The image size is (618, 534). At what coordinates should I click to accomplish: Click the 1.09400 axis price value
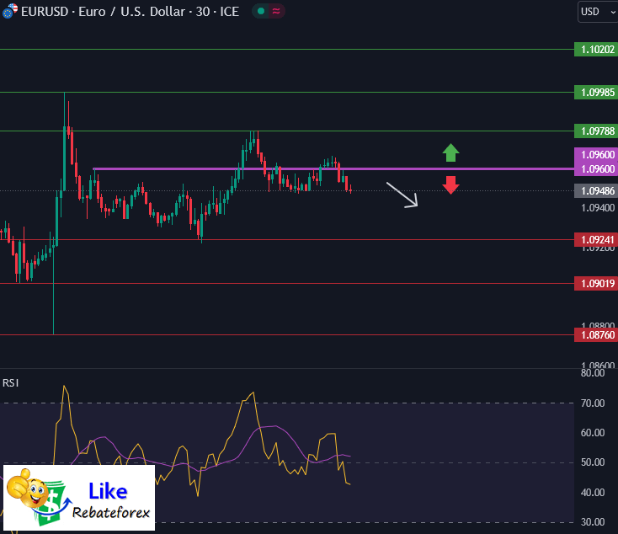pos(598,208)
